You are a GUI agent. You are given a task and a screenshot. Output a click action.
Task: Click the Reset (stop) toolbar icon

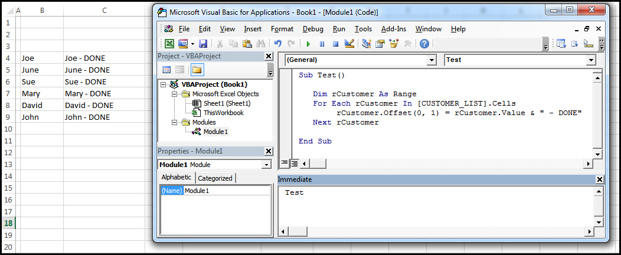pyautogui.click(x=335, y=44)
